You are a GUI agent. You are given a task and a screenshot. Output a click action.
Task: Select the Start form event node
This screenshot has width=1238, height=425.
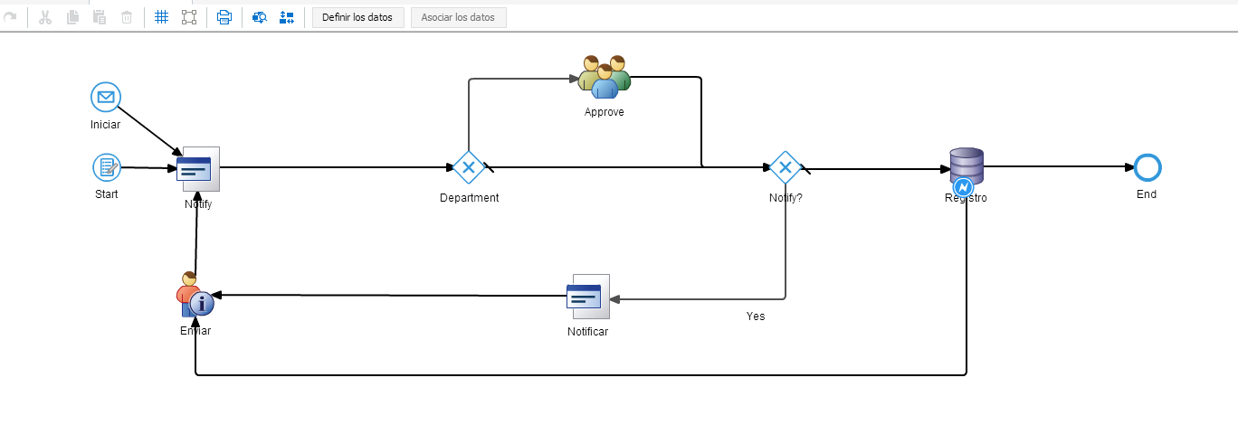pyautogui.click(x=107, y=167)
